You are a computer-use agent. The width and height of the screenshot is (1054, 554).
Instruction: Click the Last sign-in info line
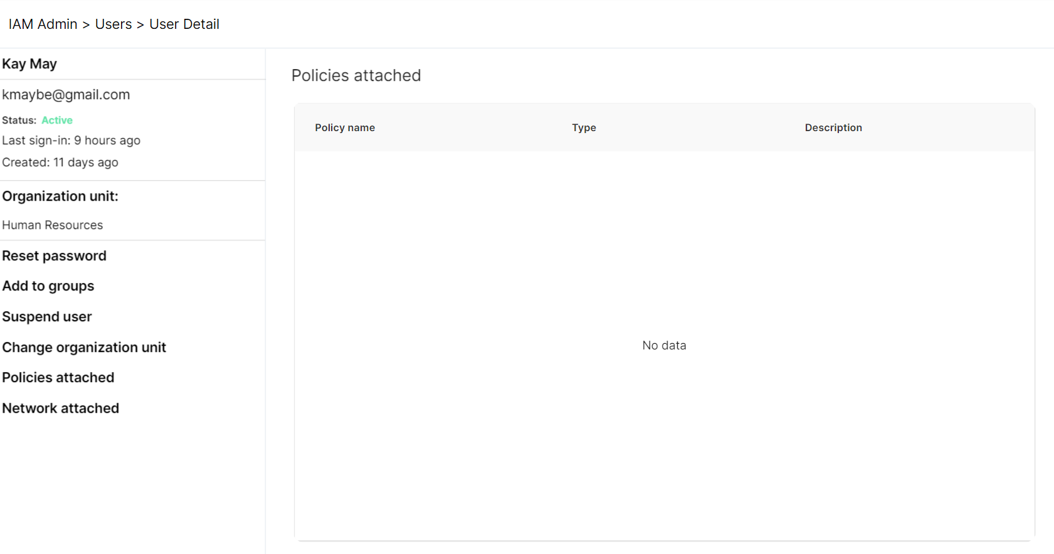click(71, 141)
